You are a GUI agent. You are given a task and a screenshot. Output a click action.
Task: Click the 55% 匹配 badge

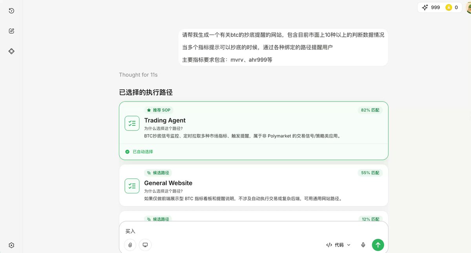[370, 173]
